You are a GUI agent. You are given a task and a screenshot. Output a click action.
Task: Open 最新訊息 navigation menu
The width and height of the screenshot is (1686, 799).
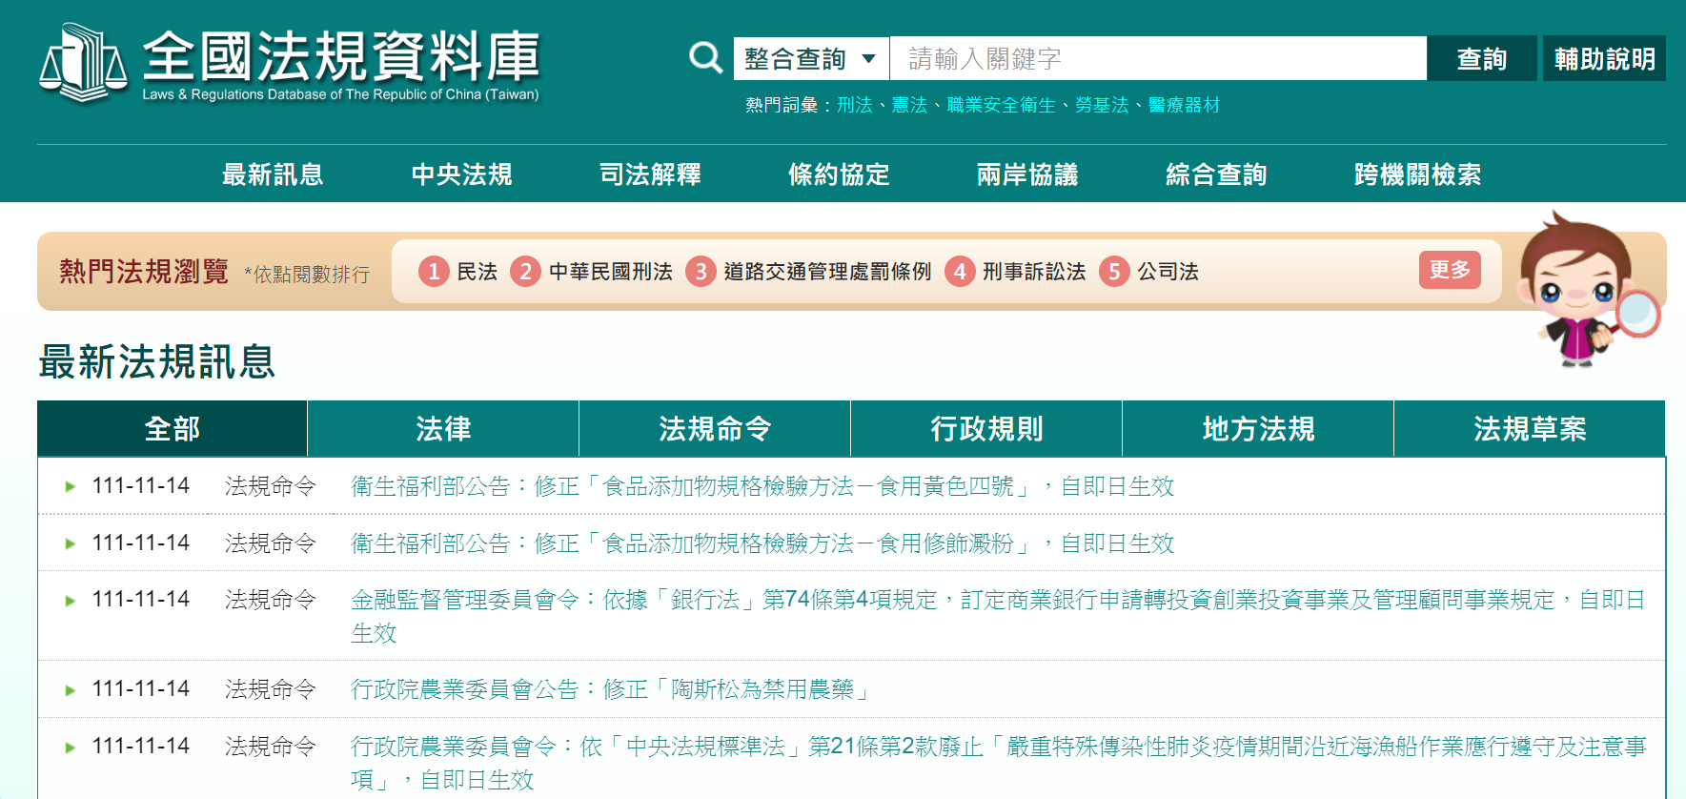273,174
